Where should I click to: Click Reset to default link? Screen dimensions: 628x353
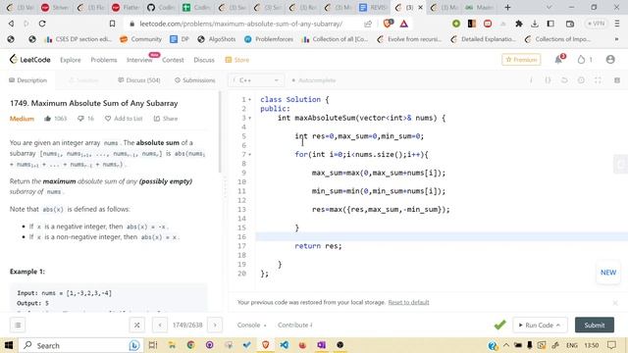pyautogui.click(x=408, y=302)
